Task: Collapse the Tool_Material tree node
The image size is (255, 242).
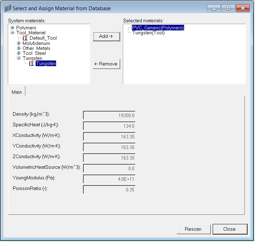Action: (12, 33)
